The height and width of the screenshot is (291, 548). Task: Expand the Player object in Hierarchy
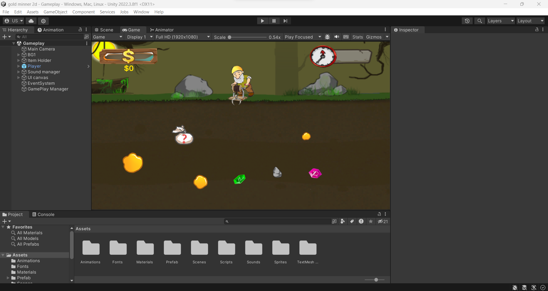pyautogui.click(x=18, y=66)
